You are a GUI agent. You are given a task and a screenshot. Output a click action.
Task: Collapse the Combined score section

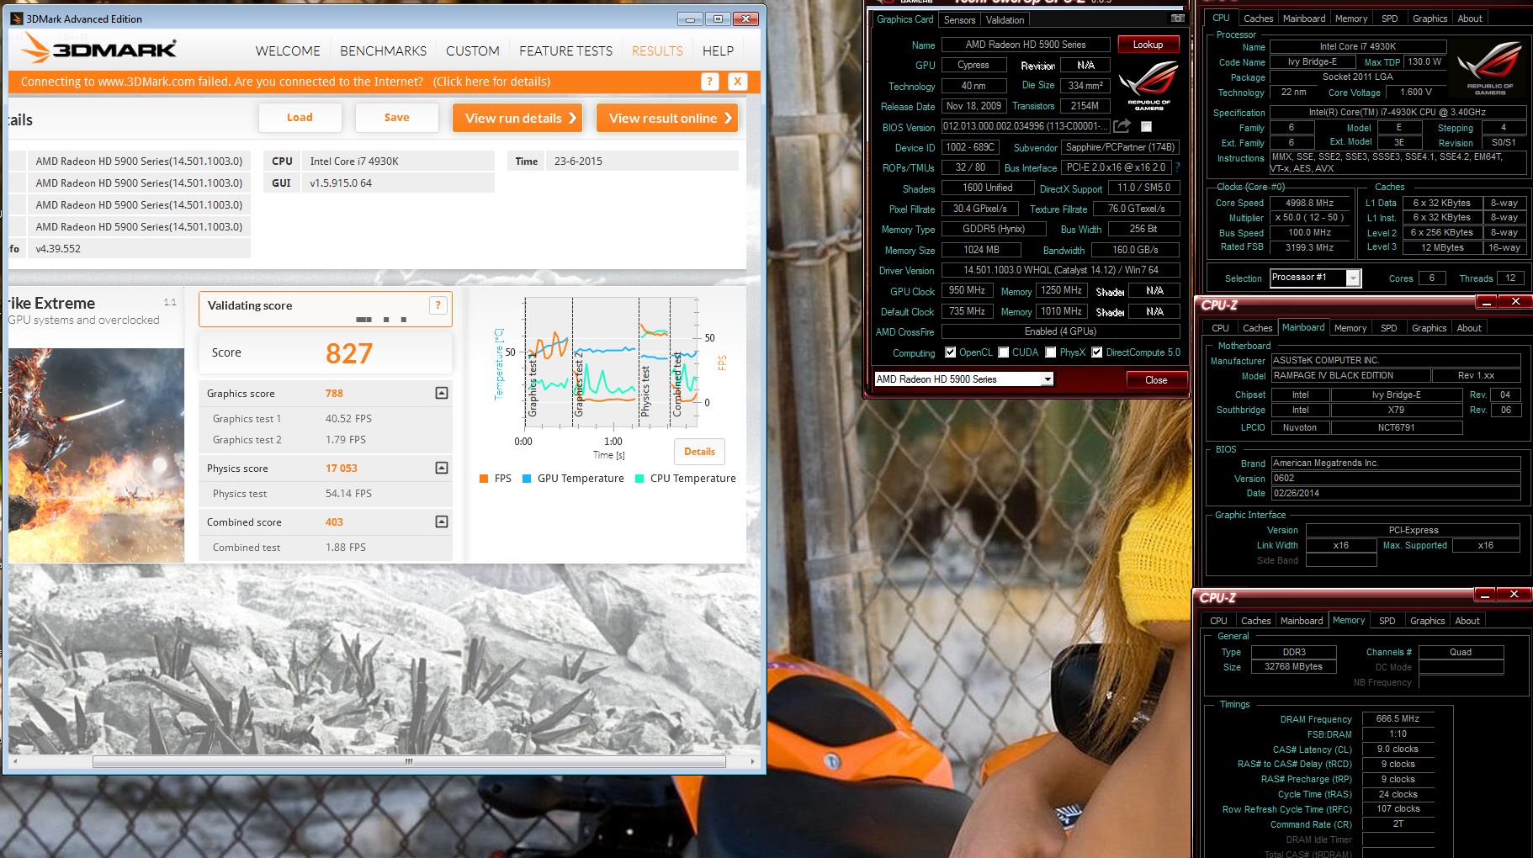point(442,522)
